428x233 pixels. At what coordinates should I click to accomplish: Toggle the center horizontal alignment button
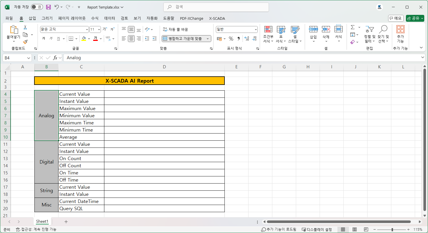pos(131,39)
